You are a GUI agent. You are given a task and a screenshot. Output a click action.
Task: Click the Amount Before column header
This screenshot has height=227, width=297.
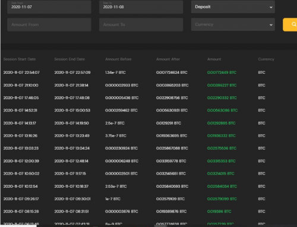pyautogui.click(x=118, y=59)
